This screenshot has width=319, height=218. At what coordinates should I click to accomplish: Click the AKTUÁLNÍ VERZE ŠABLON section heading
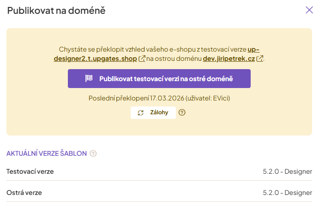47,153
